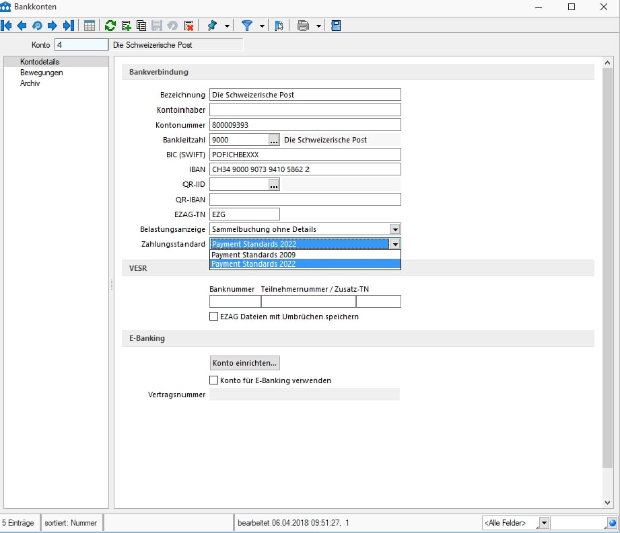Click into the QR-IBAN field

pyautogui.click(x=305, y=200)
